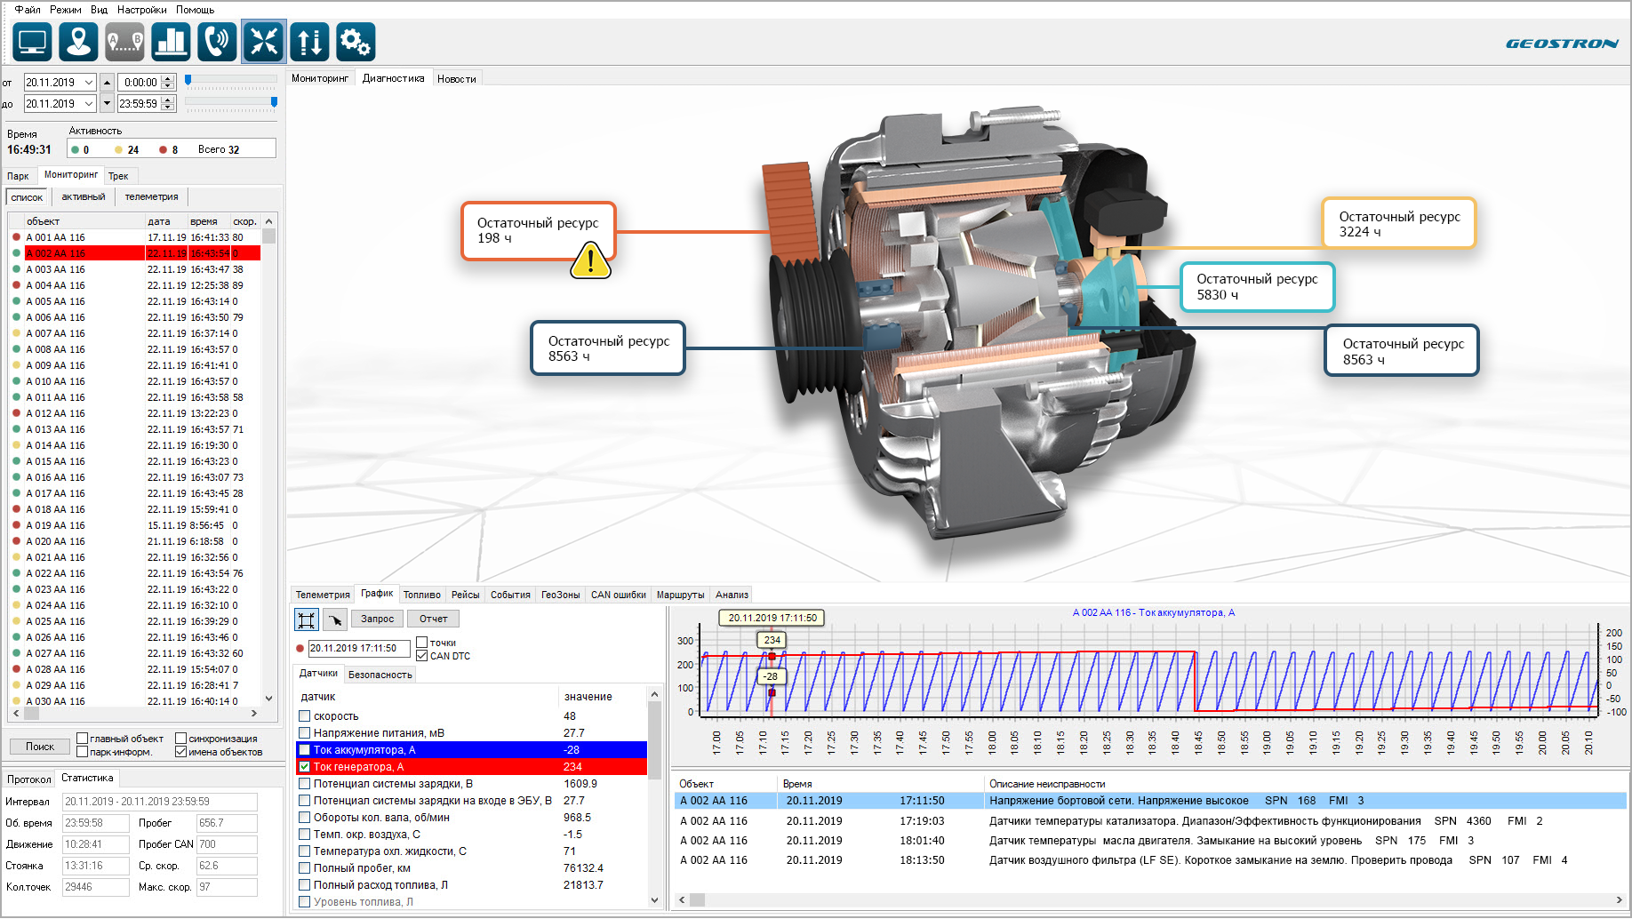
Task: Click the sensor list scroll-down arrow
Action: (x=655, y=900)
